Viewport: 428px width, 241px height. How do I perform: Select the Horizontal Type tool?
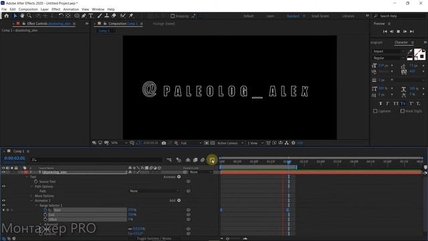[91, 16]
